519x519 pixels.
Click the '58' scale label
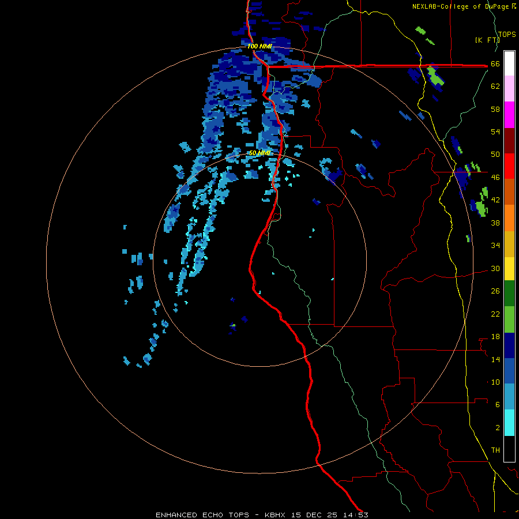coord(495,109)
